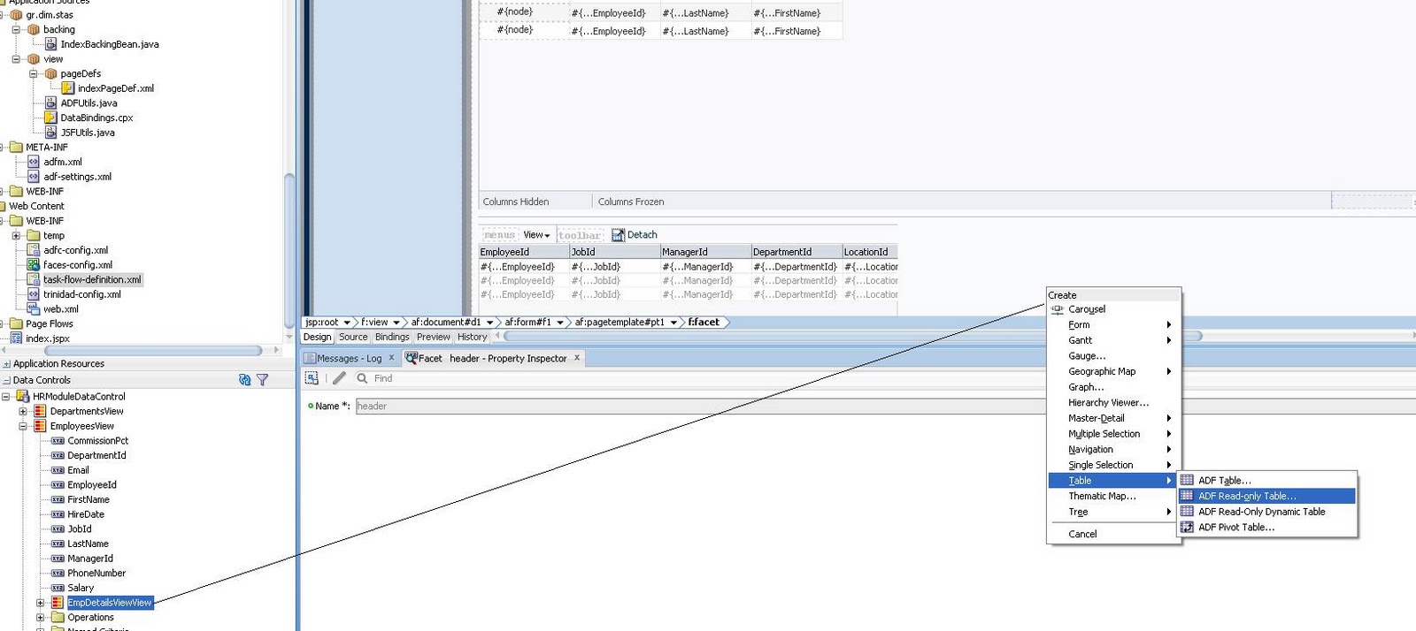Open the View menu above the table
This screenshot has height=631, width=1416.
point(536,235)
